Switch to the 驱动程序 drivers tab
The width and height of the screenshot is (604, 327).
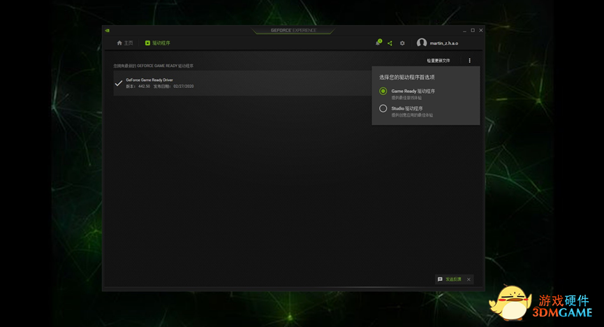click(x=158, y=43)
